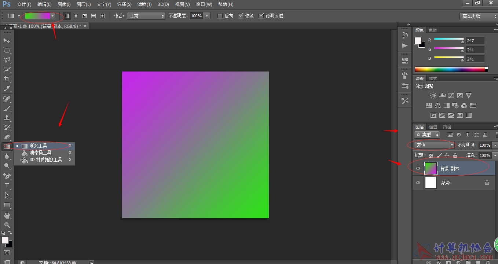Viewport: 498px width, 264px height.
Task: Open the 图层(L) menu
Action: tap(84, 4)
